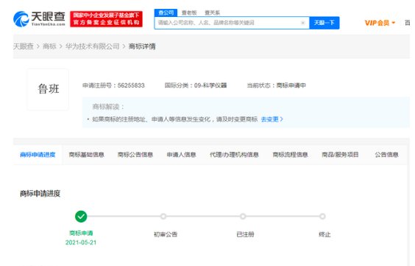This screenshot has height=266, width=415.
Task: Select the application number 56255833 text
Action: [x=131, y=85]
